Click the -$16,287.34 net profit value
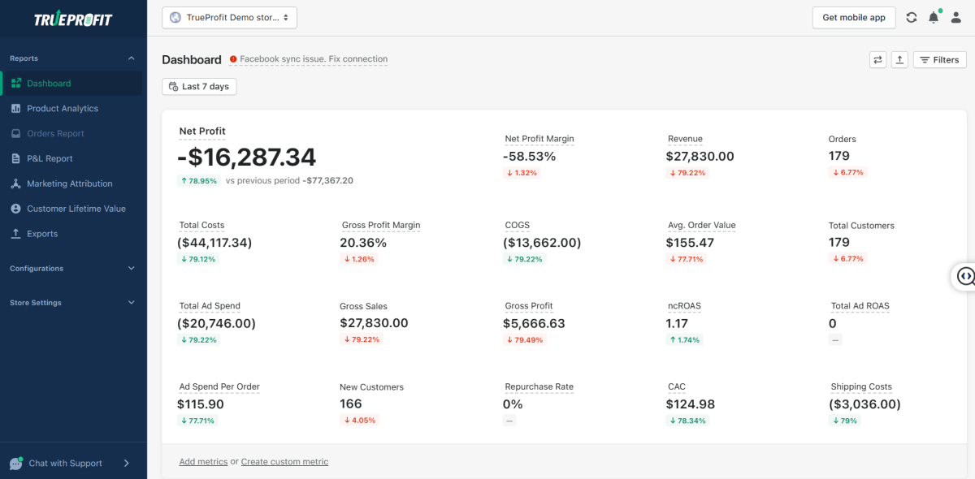Screen dimensions: 975x479 (x=246, y=157)
